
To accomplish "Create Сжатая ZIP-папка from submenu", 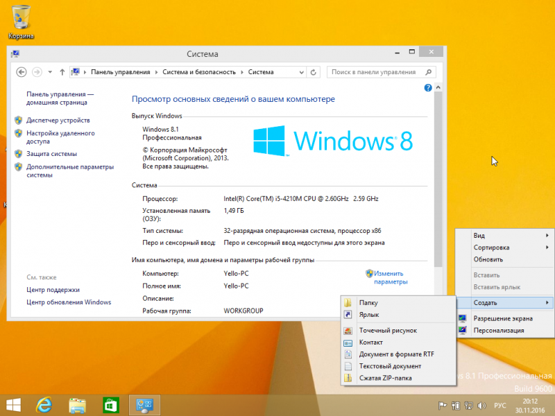I will point(398,378).
